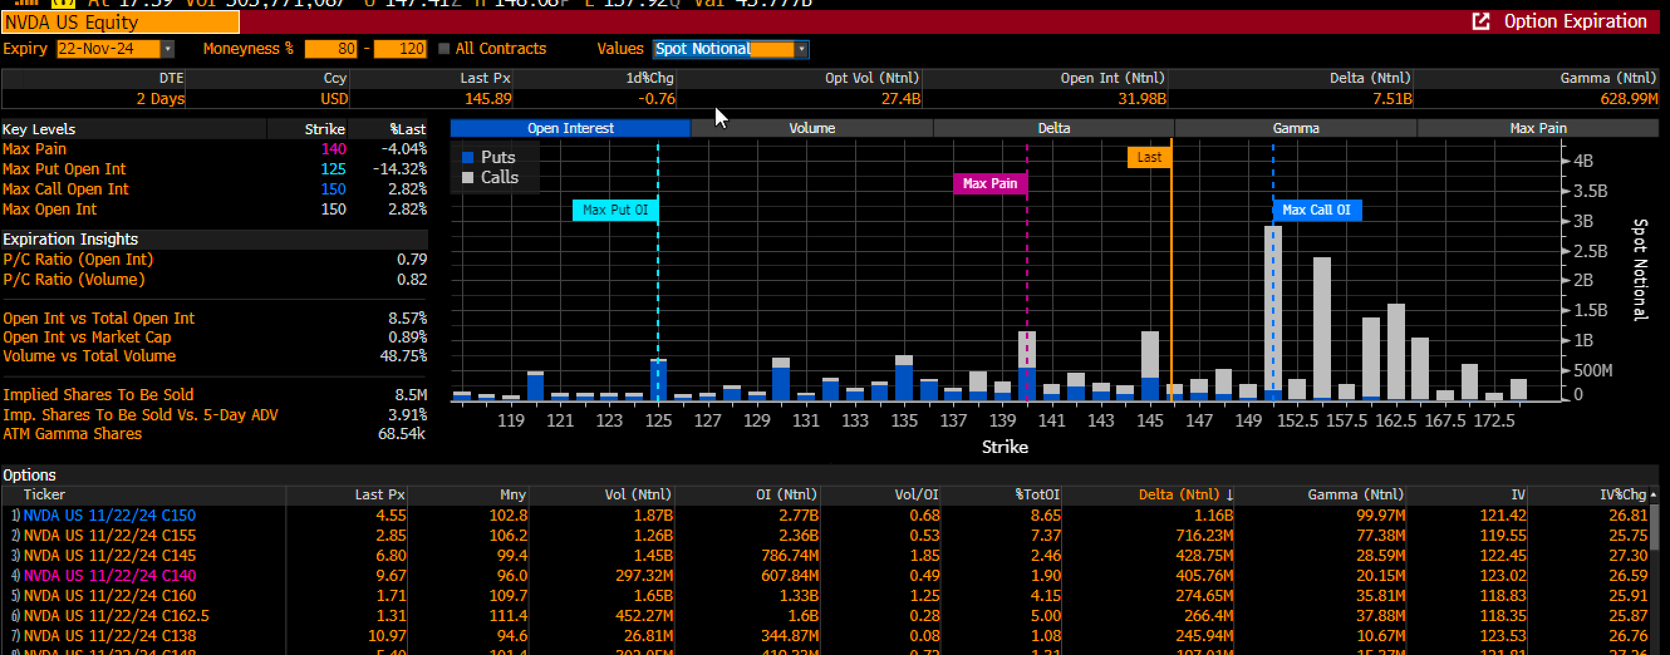Click the blue Puts legend swatch
Screen dimensions: 1670x655
[x=468, y=157]
